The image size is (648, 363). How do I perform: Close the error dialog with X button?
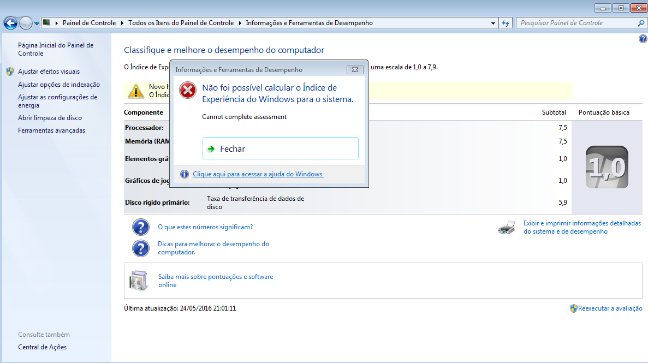click(x=355, y=69)
